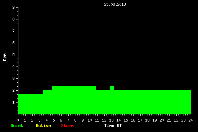This screenshot has width=198, height=132.
Task: Click hour 0 on the time axis
Action: 18,120
